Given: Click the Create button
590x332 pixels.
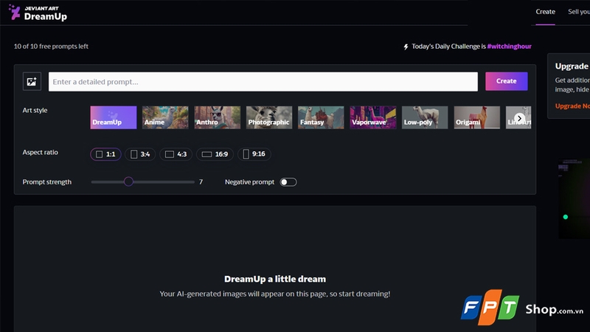Looking at the screenshot, I should (x=507, y=81).
